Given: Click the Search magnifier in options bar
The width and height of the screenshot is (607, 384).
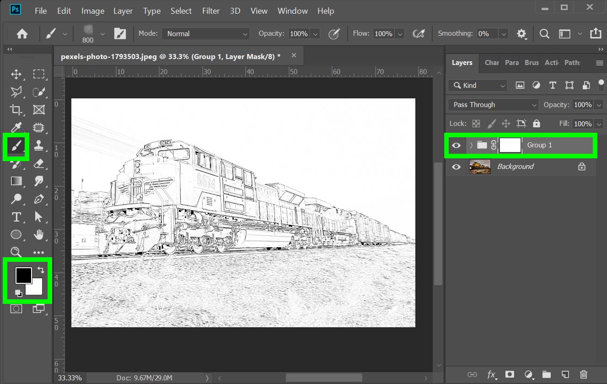Looking at the screenshot, I should click(544, 33).
